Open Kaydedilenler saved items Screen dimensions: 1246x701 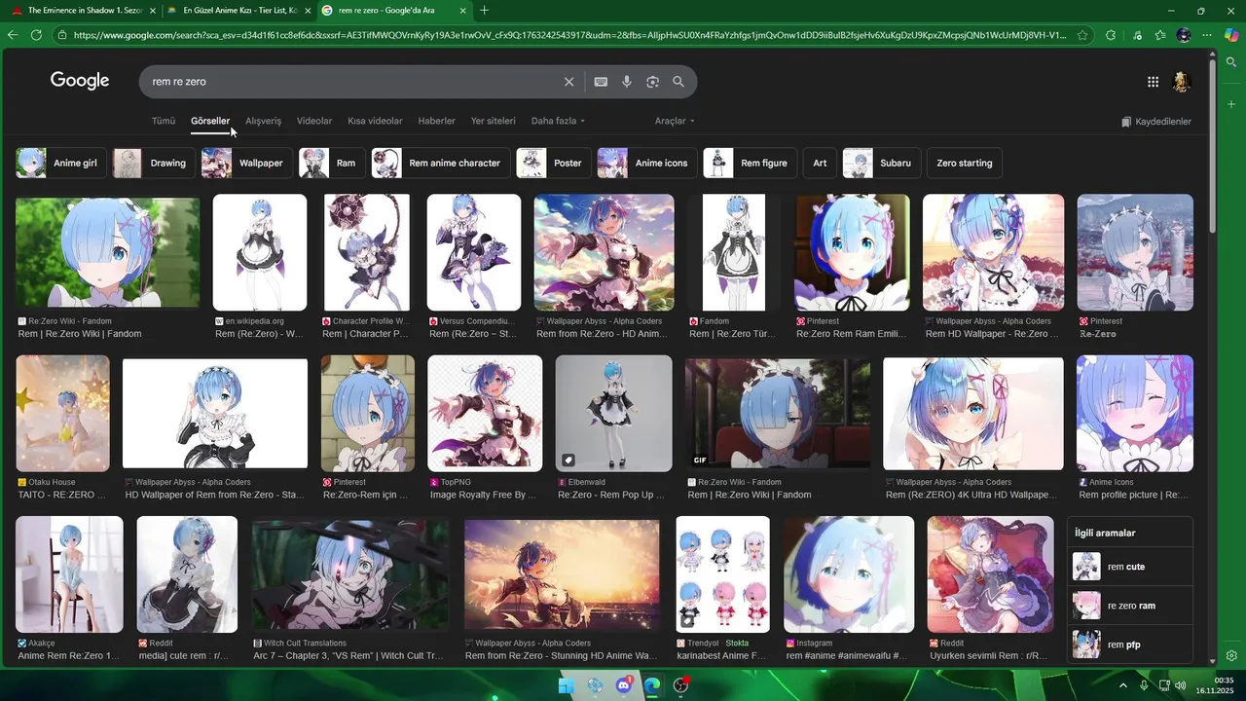[1156, 122]
